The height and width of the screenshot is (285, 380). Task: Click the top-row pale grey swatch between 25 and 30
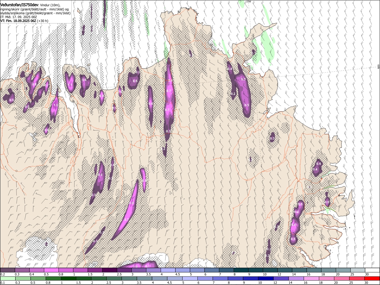[357, 270]
